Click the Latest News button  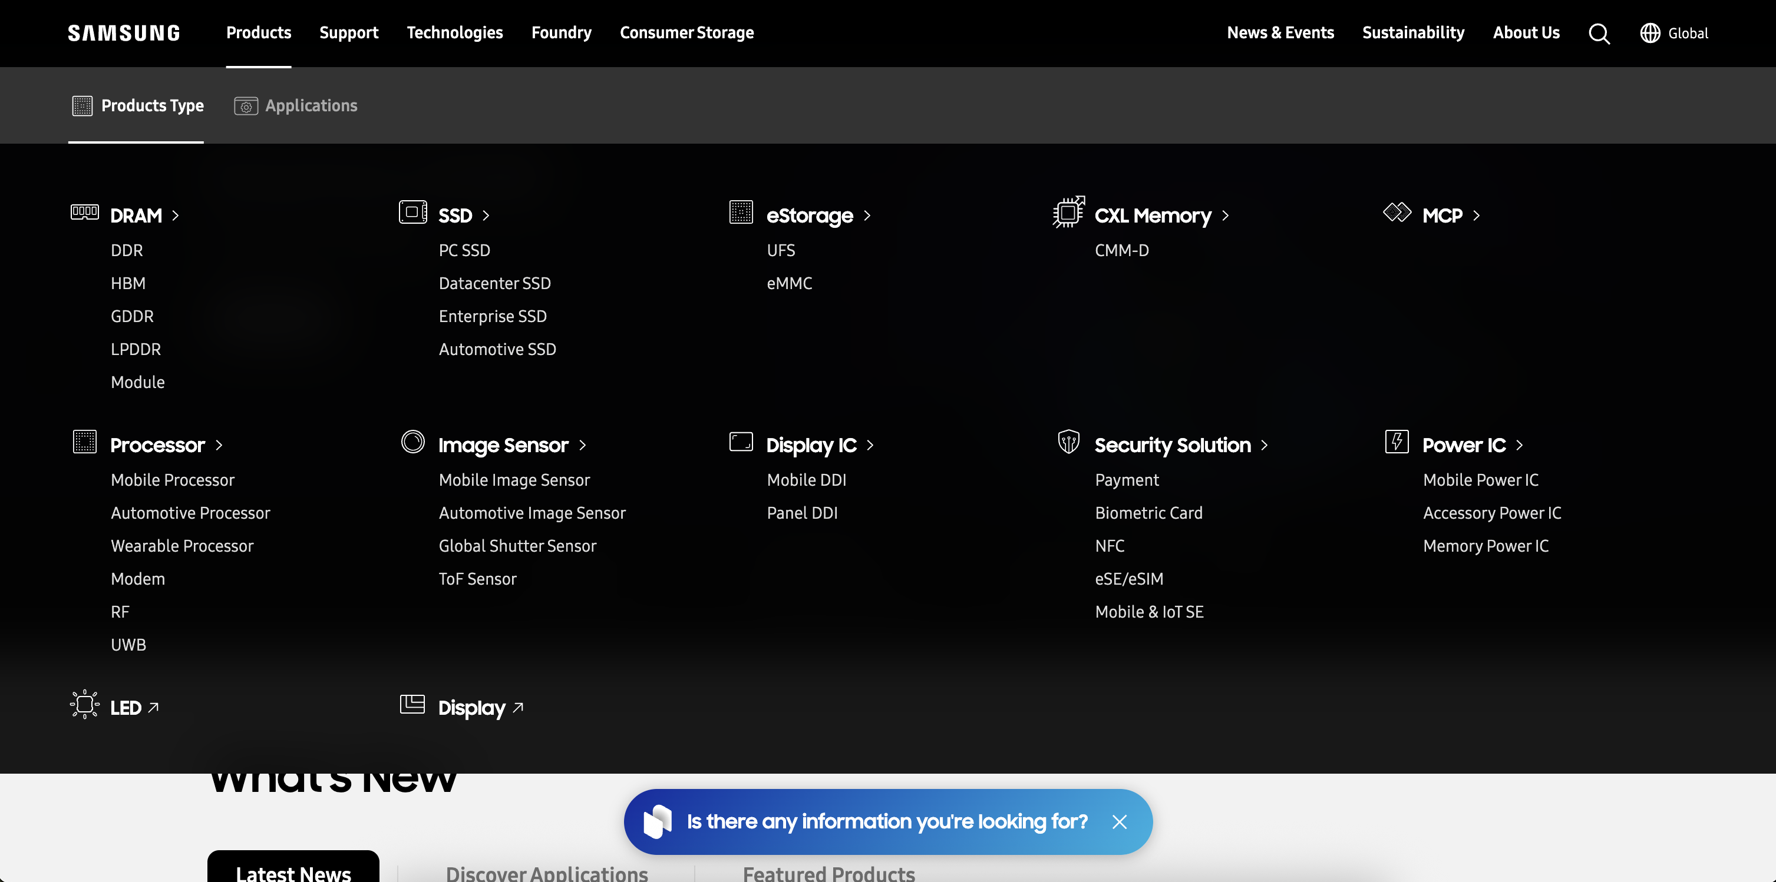click(293, 871)
